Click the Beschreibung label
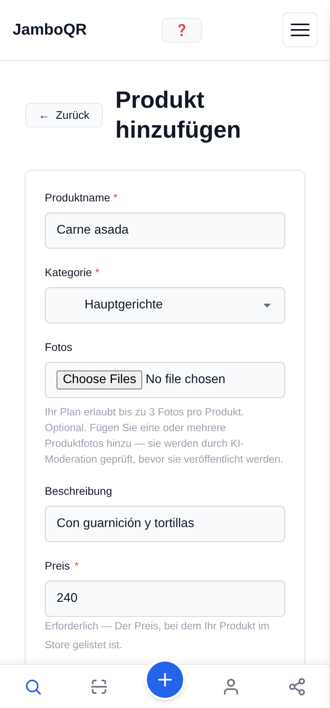Screen dimensions: 330x708 79,491
